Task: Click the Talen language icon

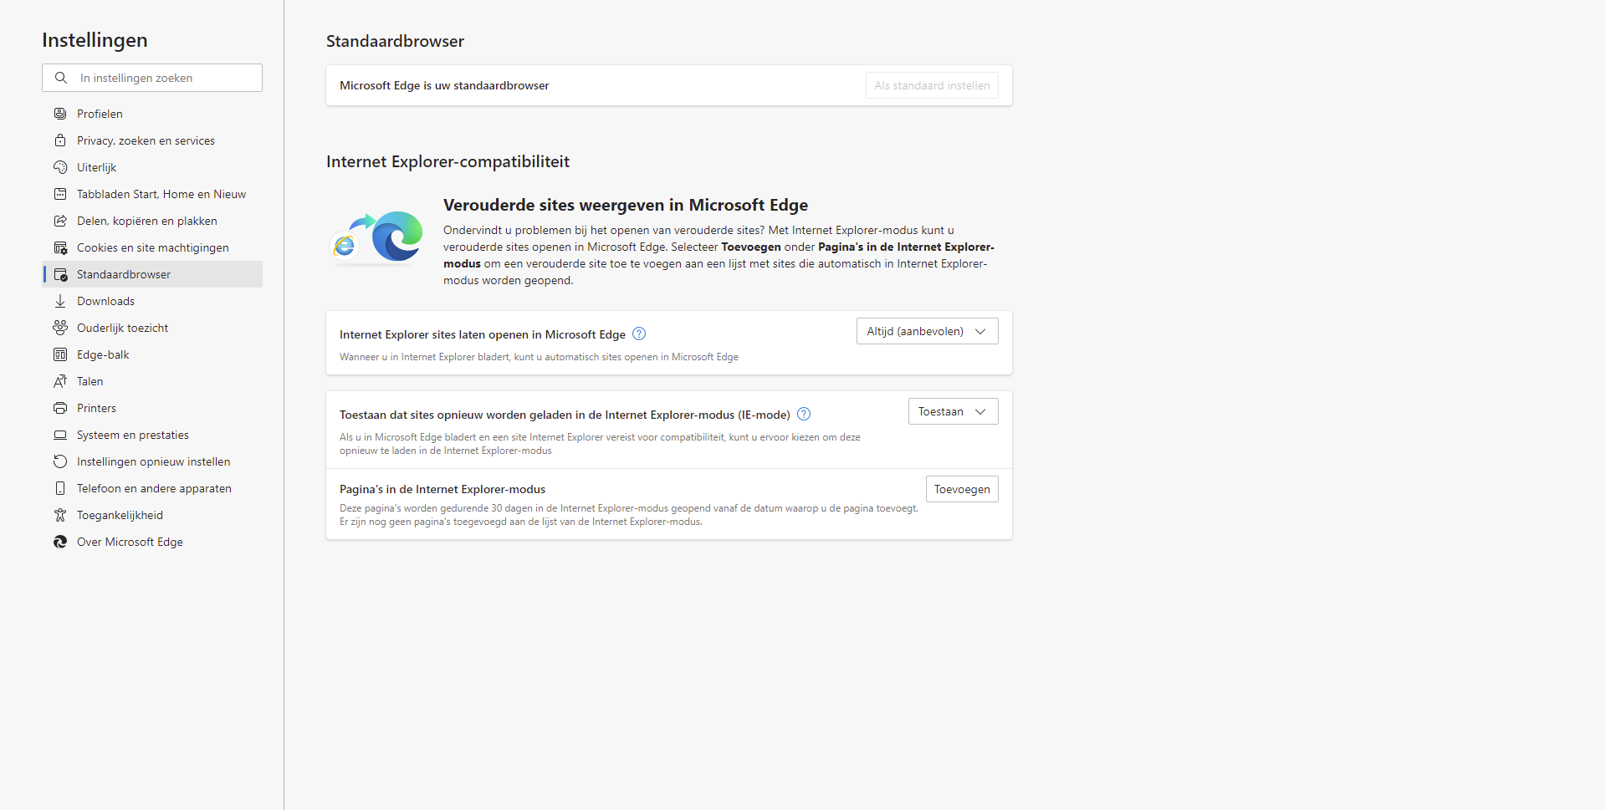Action: (60, 381)
